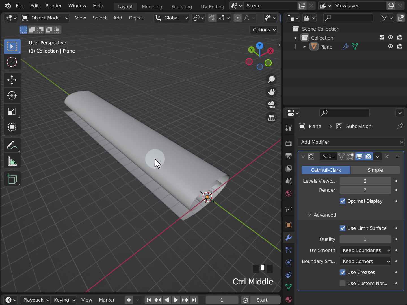Hide the Plane object in outliner

[x=391, y=47]
